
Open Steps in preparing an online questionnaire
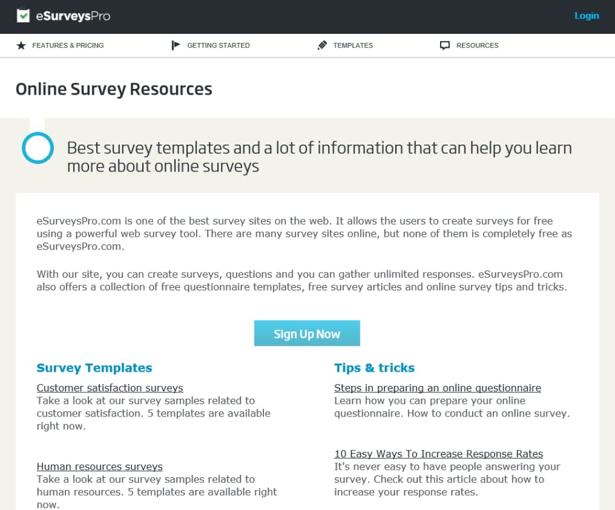[x=438, y=388]
